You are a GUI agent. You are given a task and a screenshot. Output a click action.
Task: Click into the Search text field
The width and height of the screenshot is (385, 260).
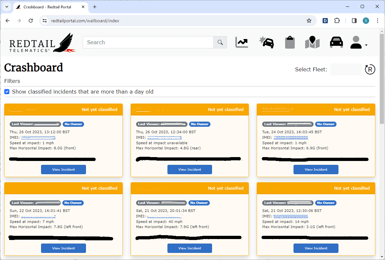[x=148, y=42]
